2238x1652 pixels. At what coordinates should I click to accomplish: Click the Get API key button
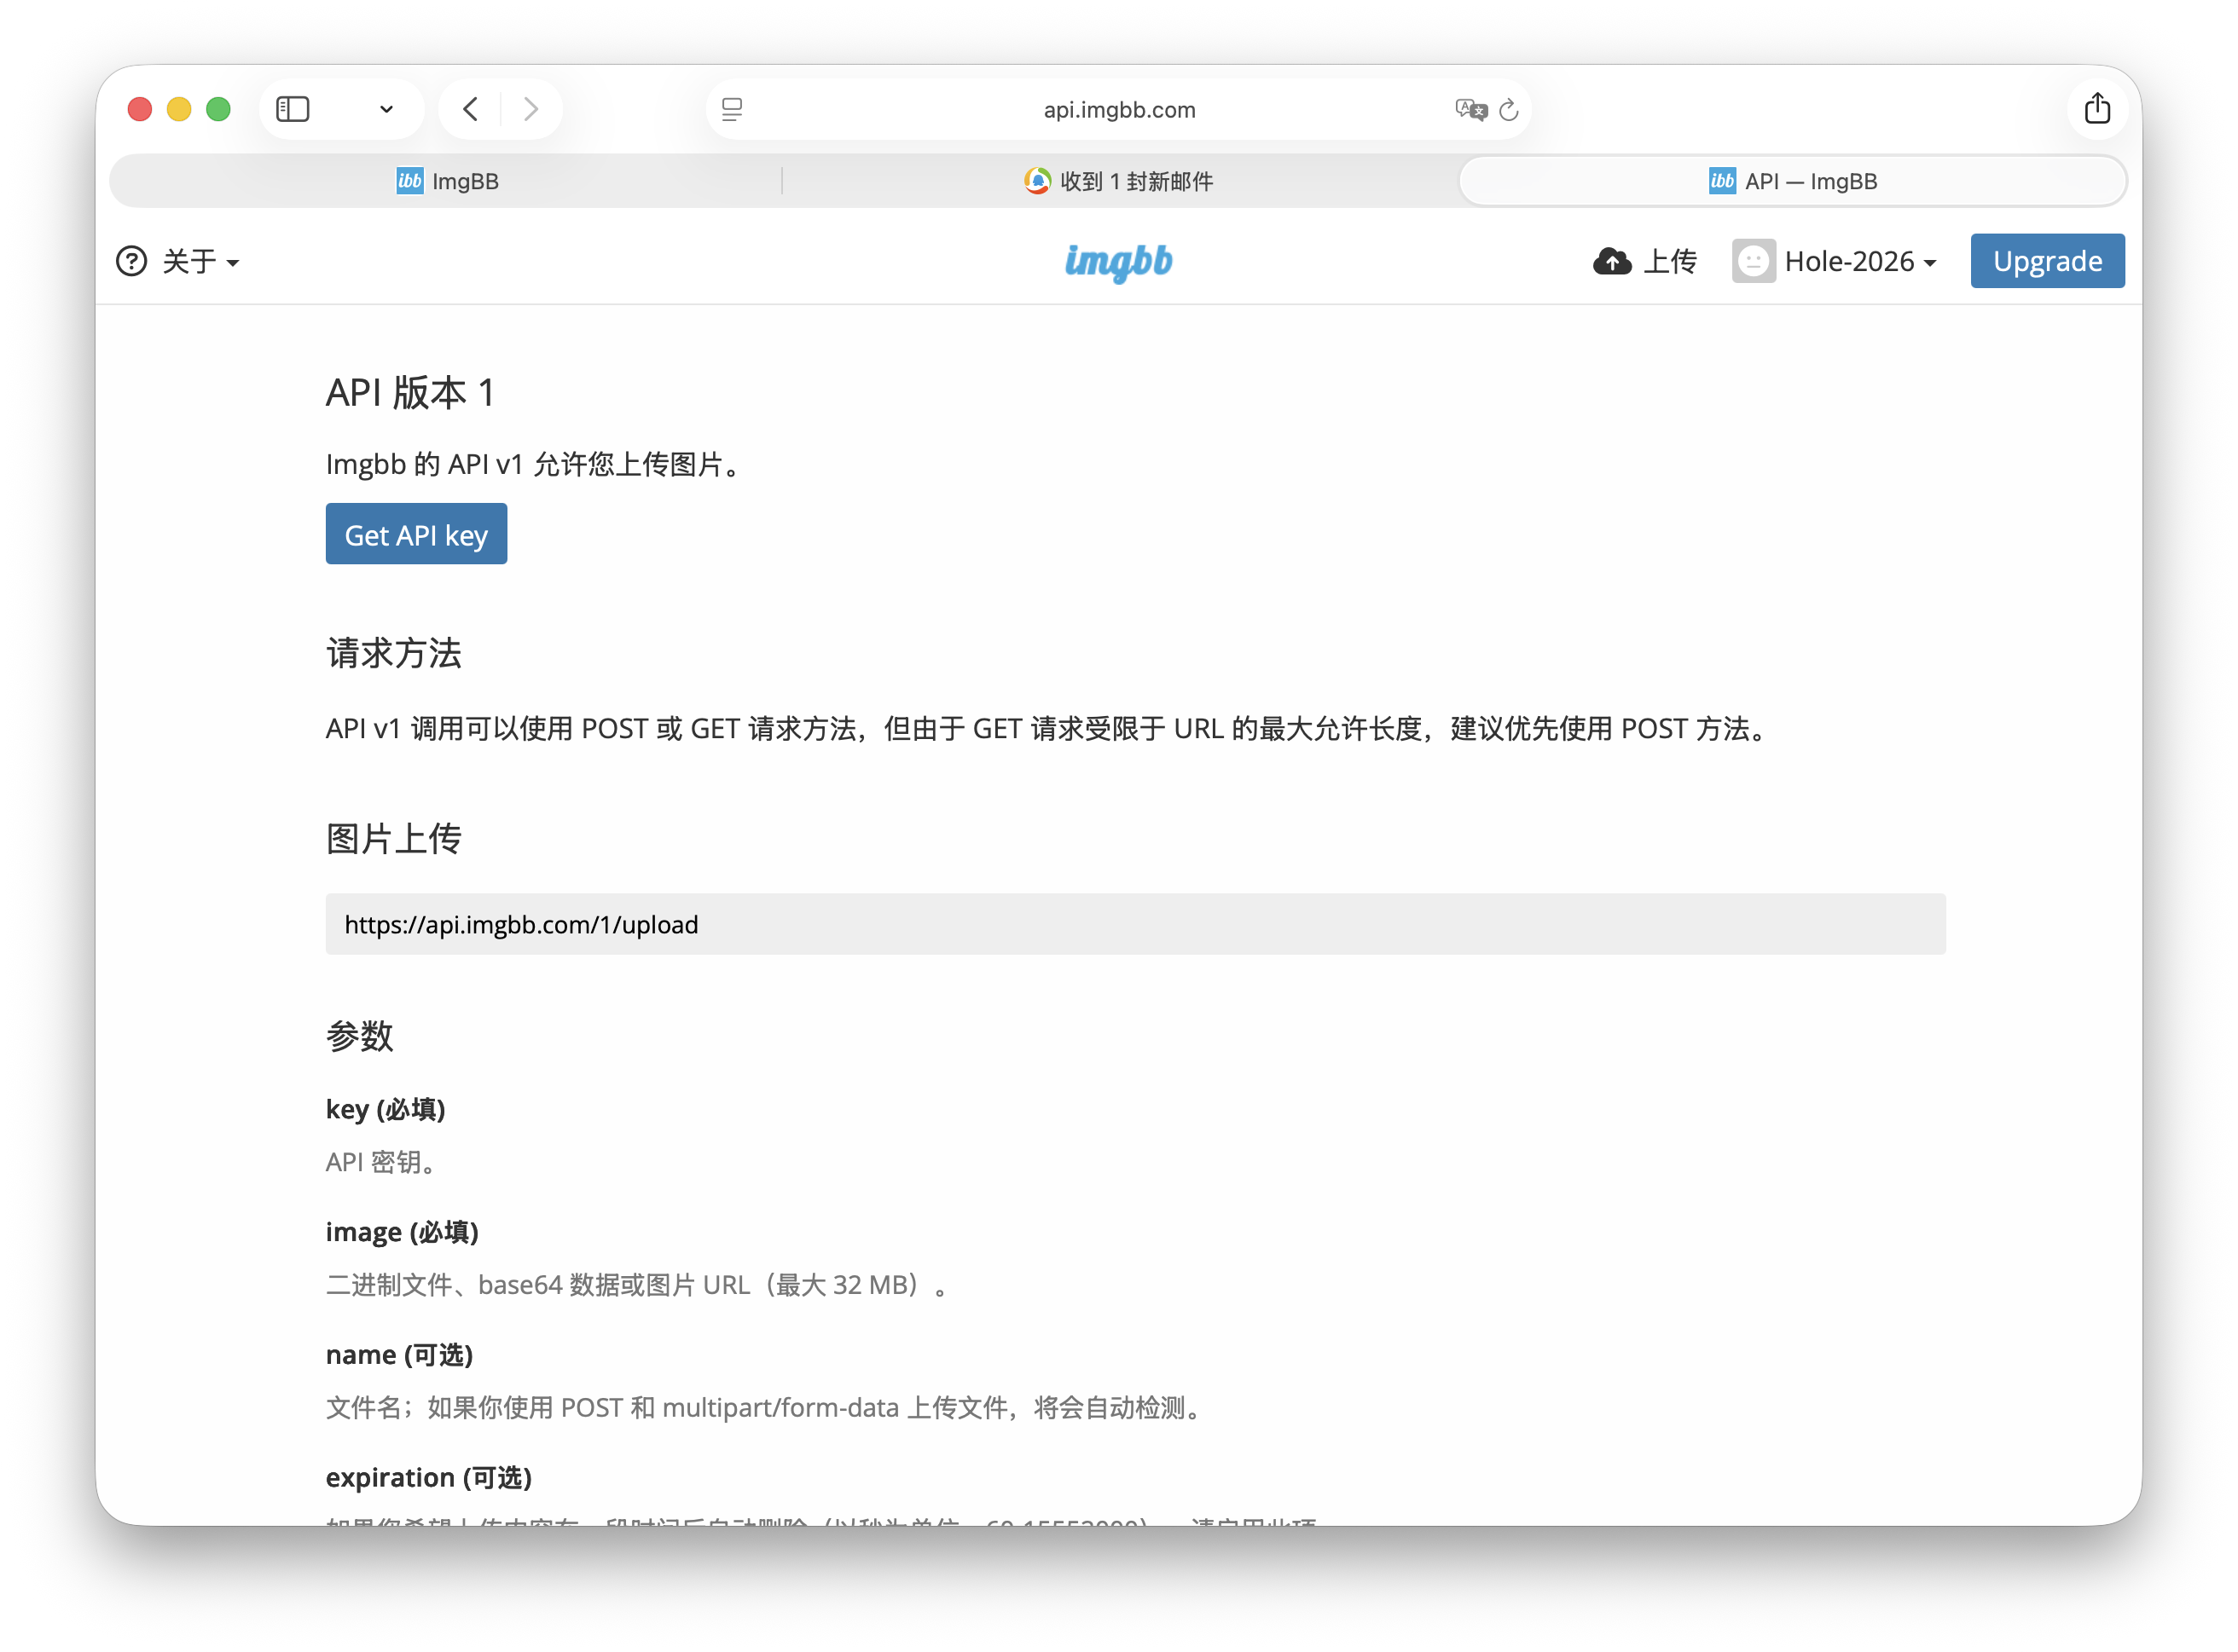click(x=416, y=534)
